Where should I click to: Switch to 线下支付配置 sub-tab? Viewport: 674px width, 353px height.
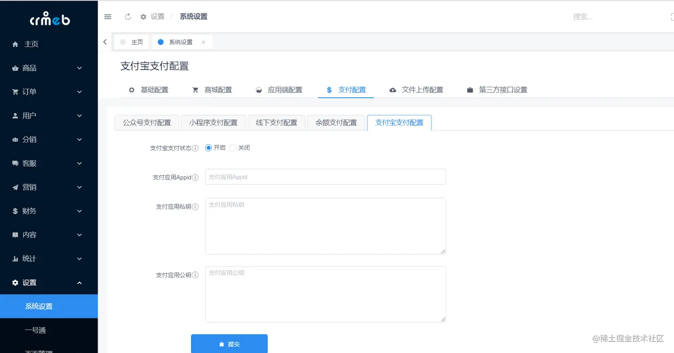(276, 122)
